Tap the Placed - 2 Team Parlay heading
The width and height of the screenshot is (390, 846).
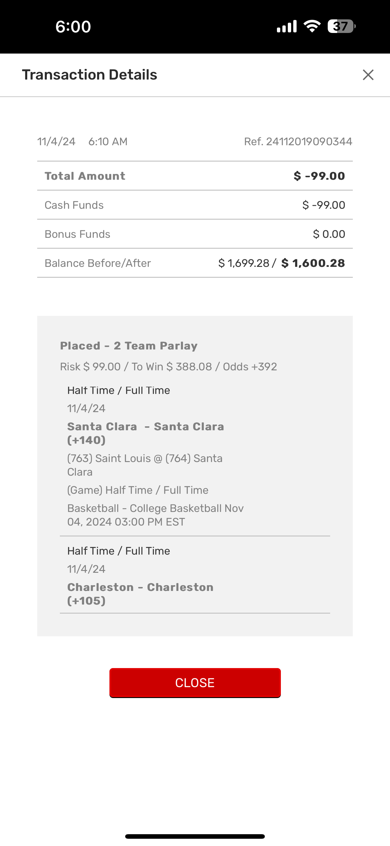129,346
